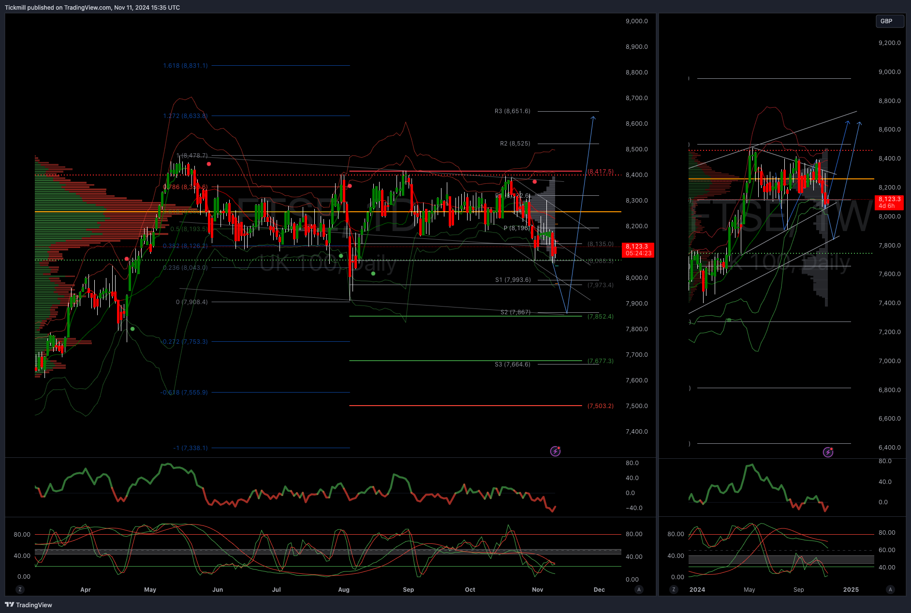Image resolution: width=911 pixels, height=613 pixels.
Task: Click the A auto-scale icon on right chart
Action: pyautogui.click(x=890, y=589)
